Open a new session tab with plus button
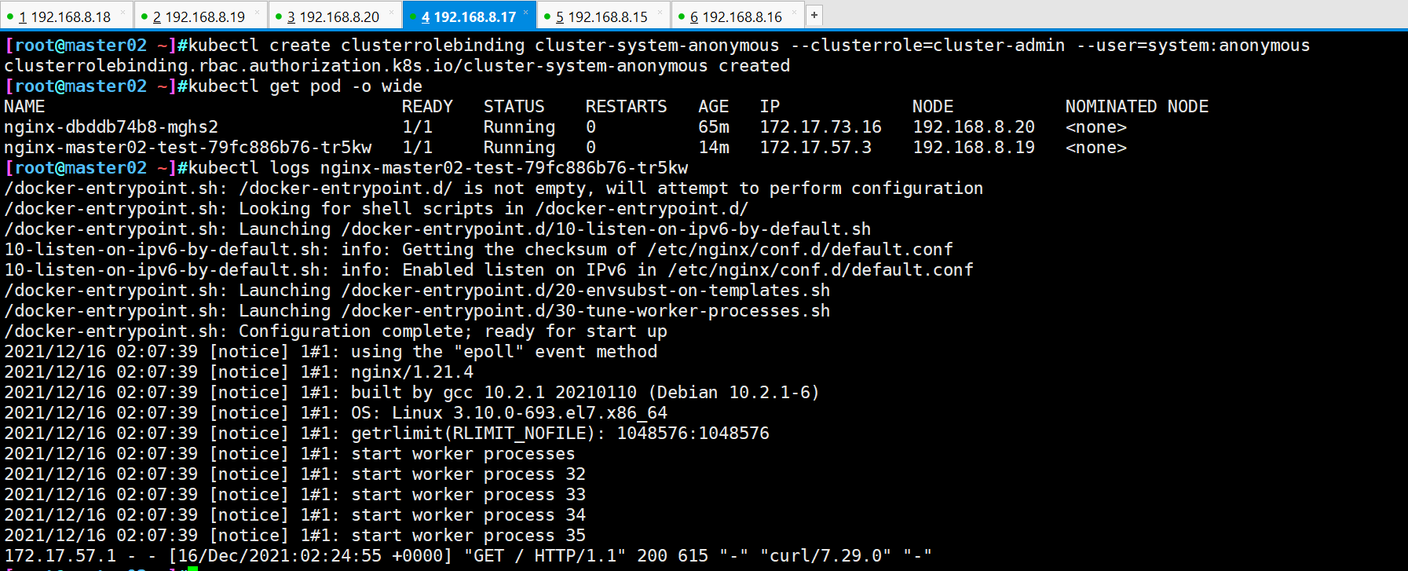 (x=814, y=15)
